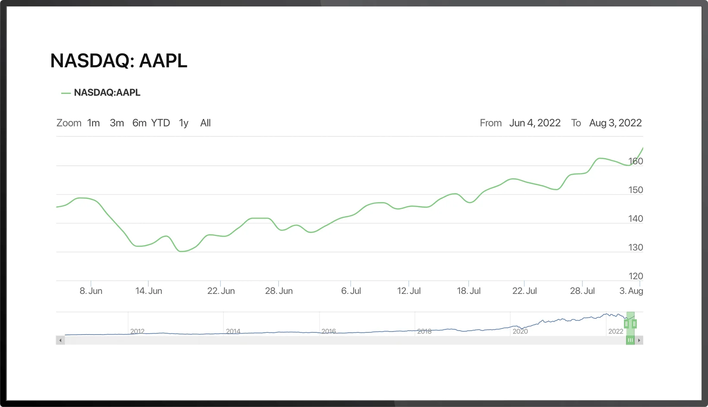Edit the From date Jun 4, 2022
This screenshot has width=708, height=407.
click(x=535, y=123)
